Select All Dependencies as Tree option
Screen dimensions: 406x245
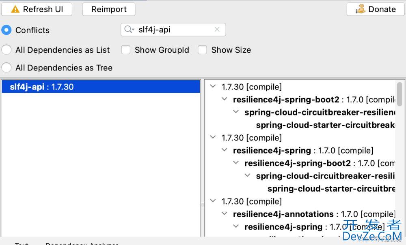6,68
